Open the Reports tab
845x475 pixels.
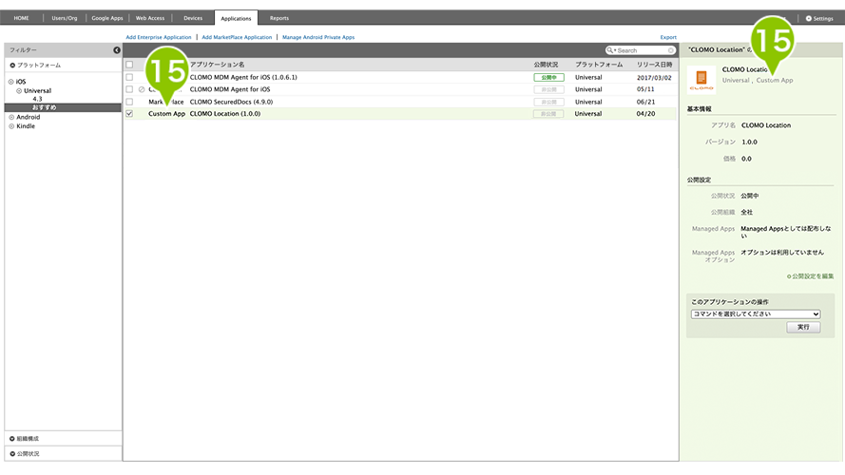point(279,18)
